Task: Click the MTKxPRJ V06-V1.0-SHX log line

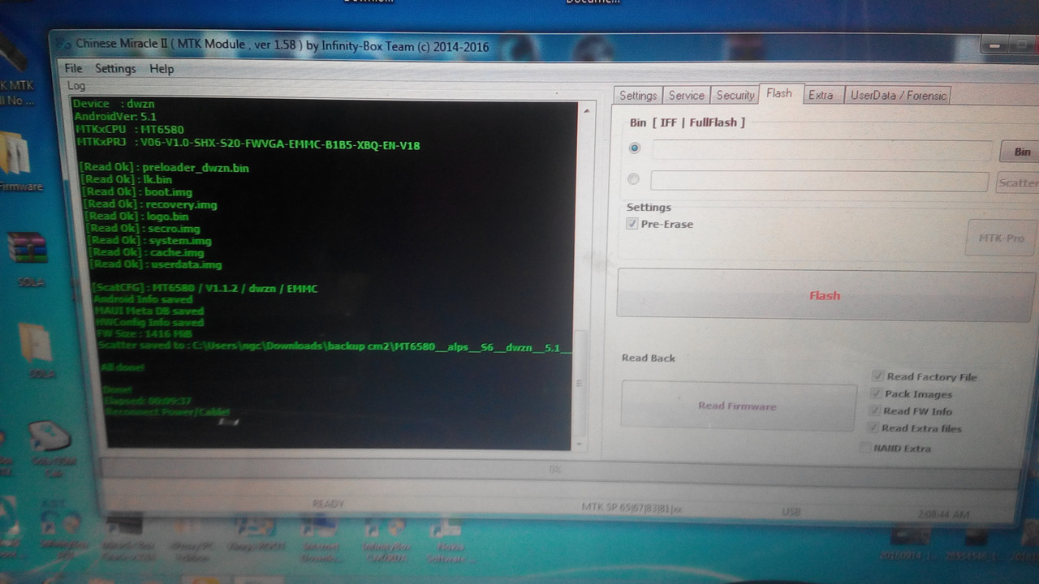Action: (x=248, y=144)
